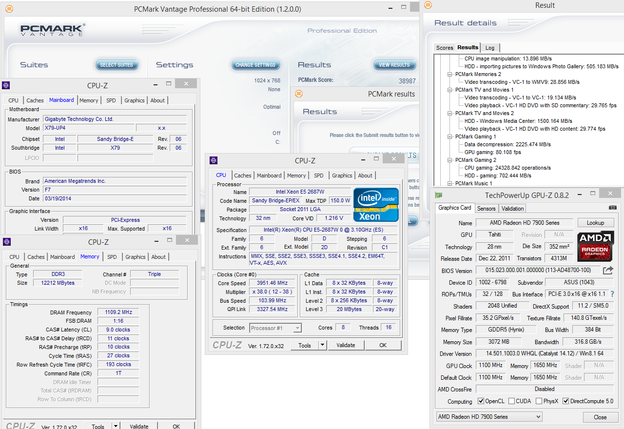Click the PCMark Score value 38987

[x=408, y=81]
